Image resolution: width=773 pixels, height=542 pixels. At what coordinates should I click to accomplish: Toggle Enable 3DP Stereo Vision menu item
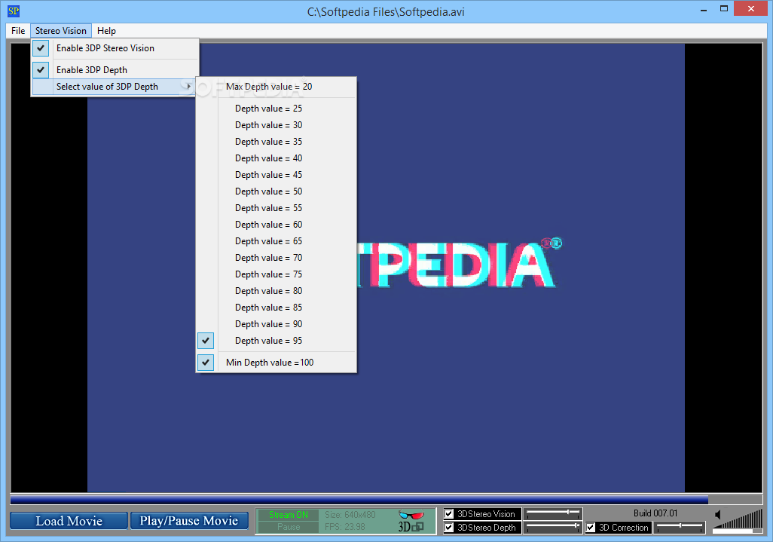[x=115, y=48]
